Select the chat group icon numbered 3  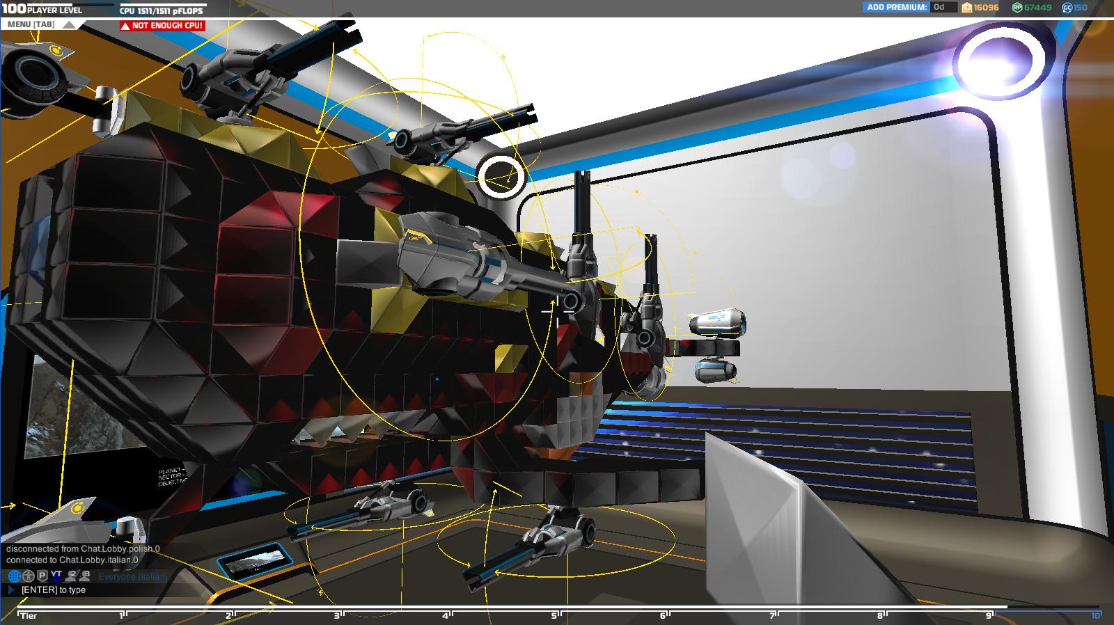pyautogui.click(x=85, y=576)
